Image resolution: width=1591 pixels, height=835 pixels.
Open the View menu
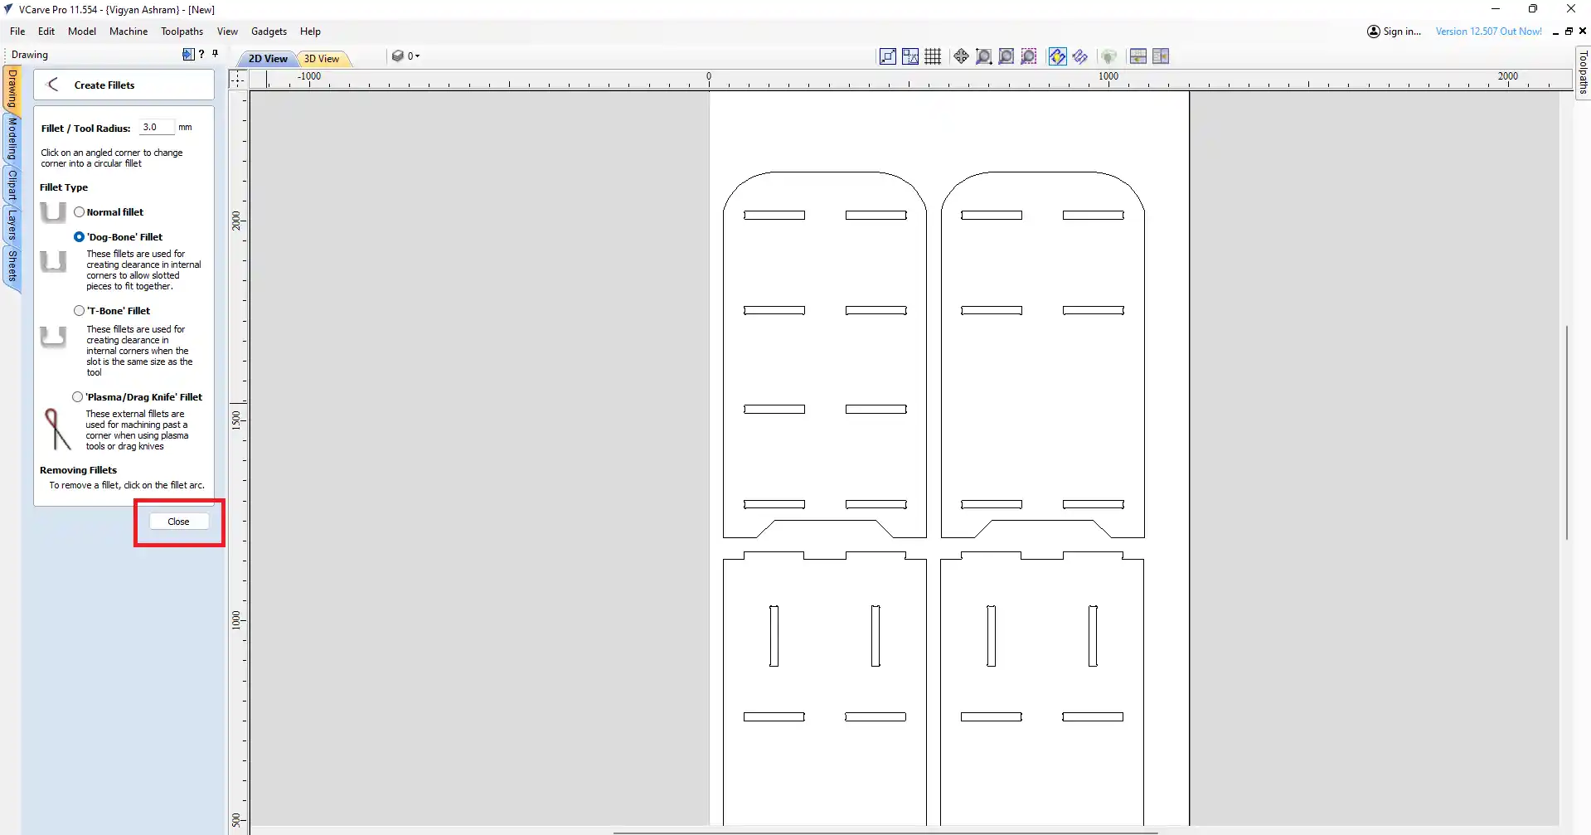coord(227,32)
